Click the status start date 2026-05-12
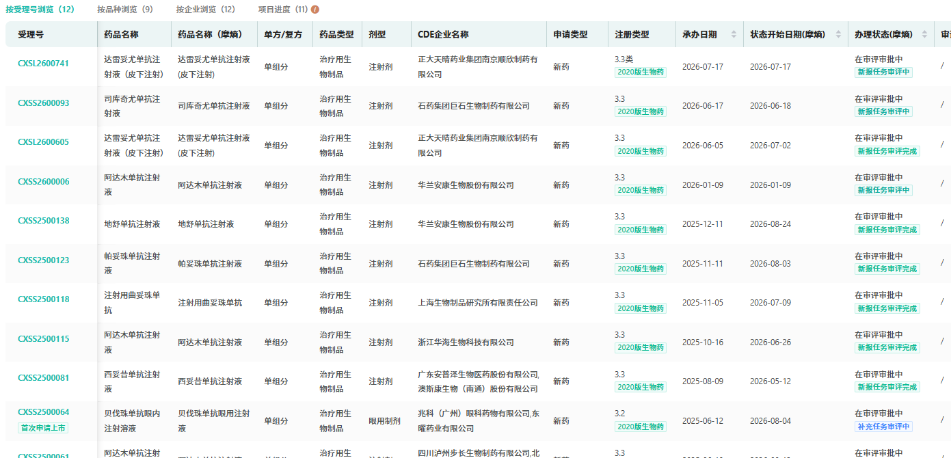Screen dimensions: 951x458 pos(771,381)
